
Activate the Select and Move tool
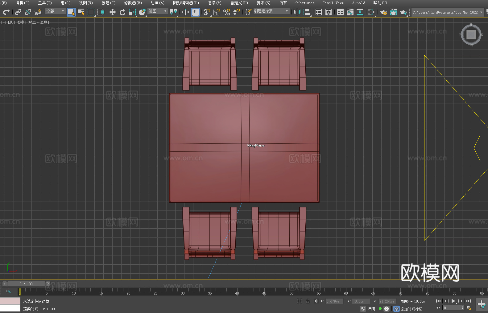(113, 12)
